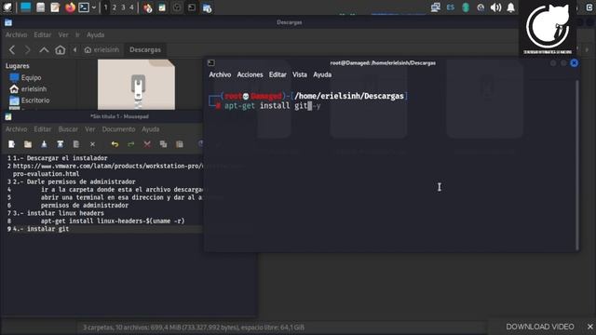The height and width of the screenshot is (335, 596).
Task: Launch Firefox from the top panel
Action: click(x=70, y=7)
